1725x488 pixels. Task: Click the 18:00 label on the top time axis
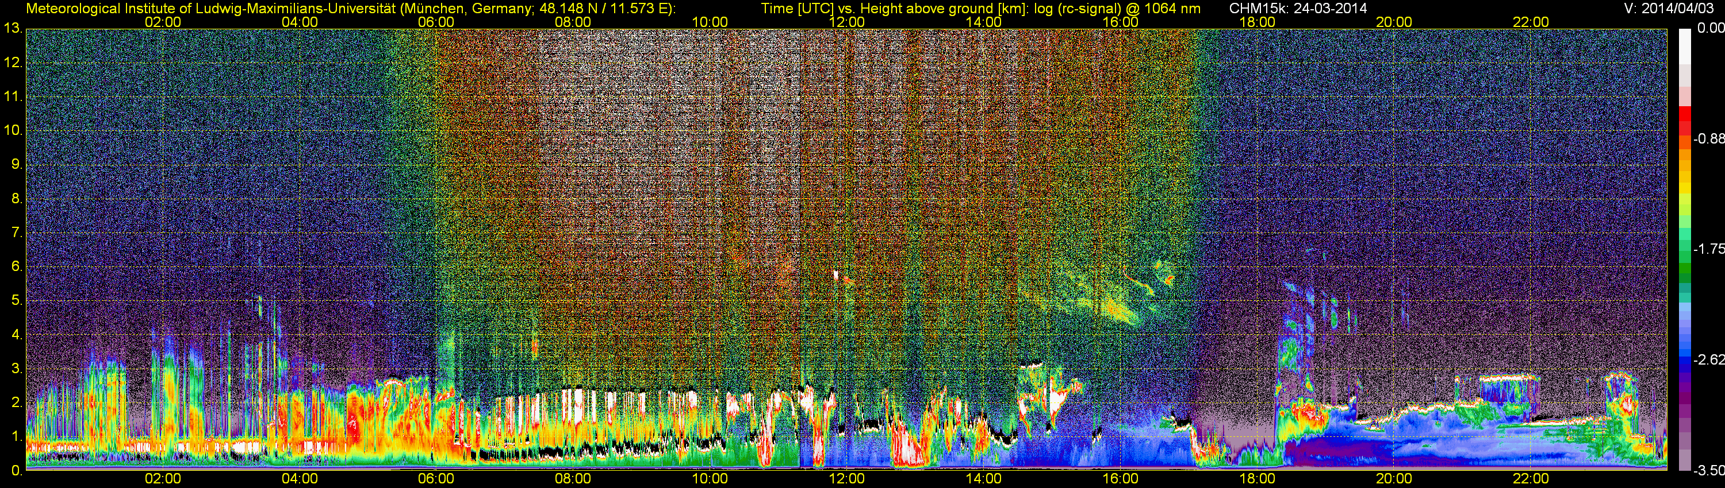pyautogui.click(x=1257, y=22)
